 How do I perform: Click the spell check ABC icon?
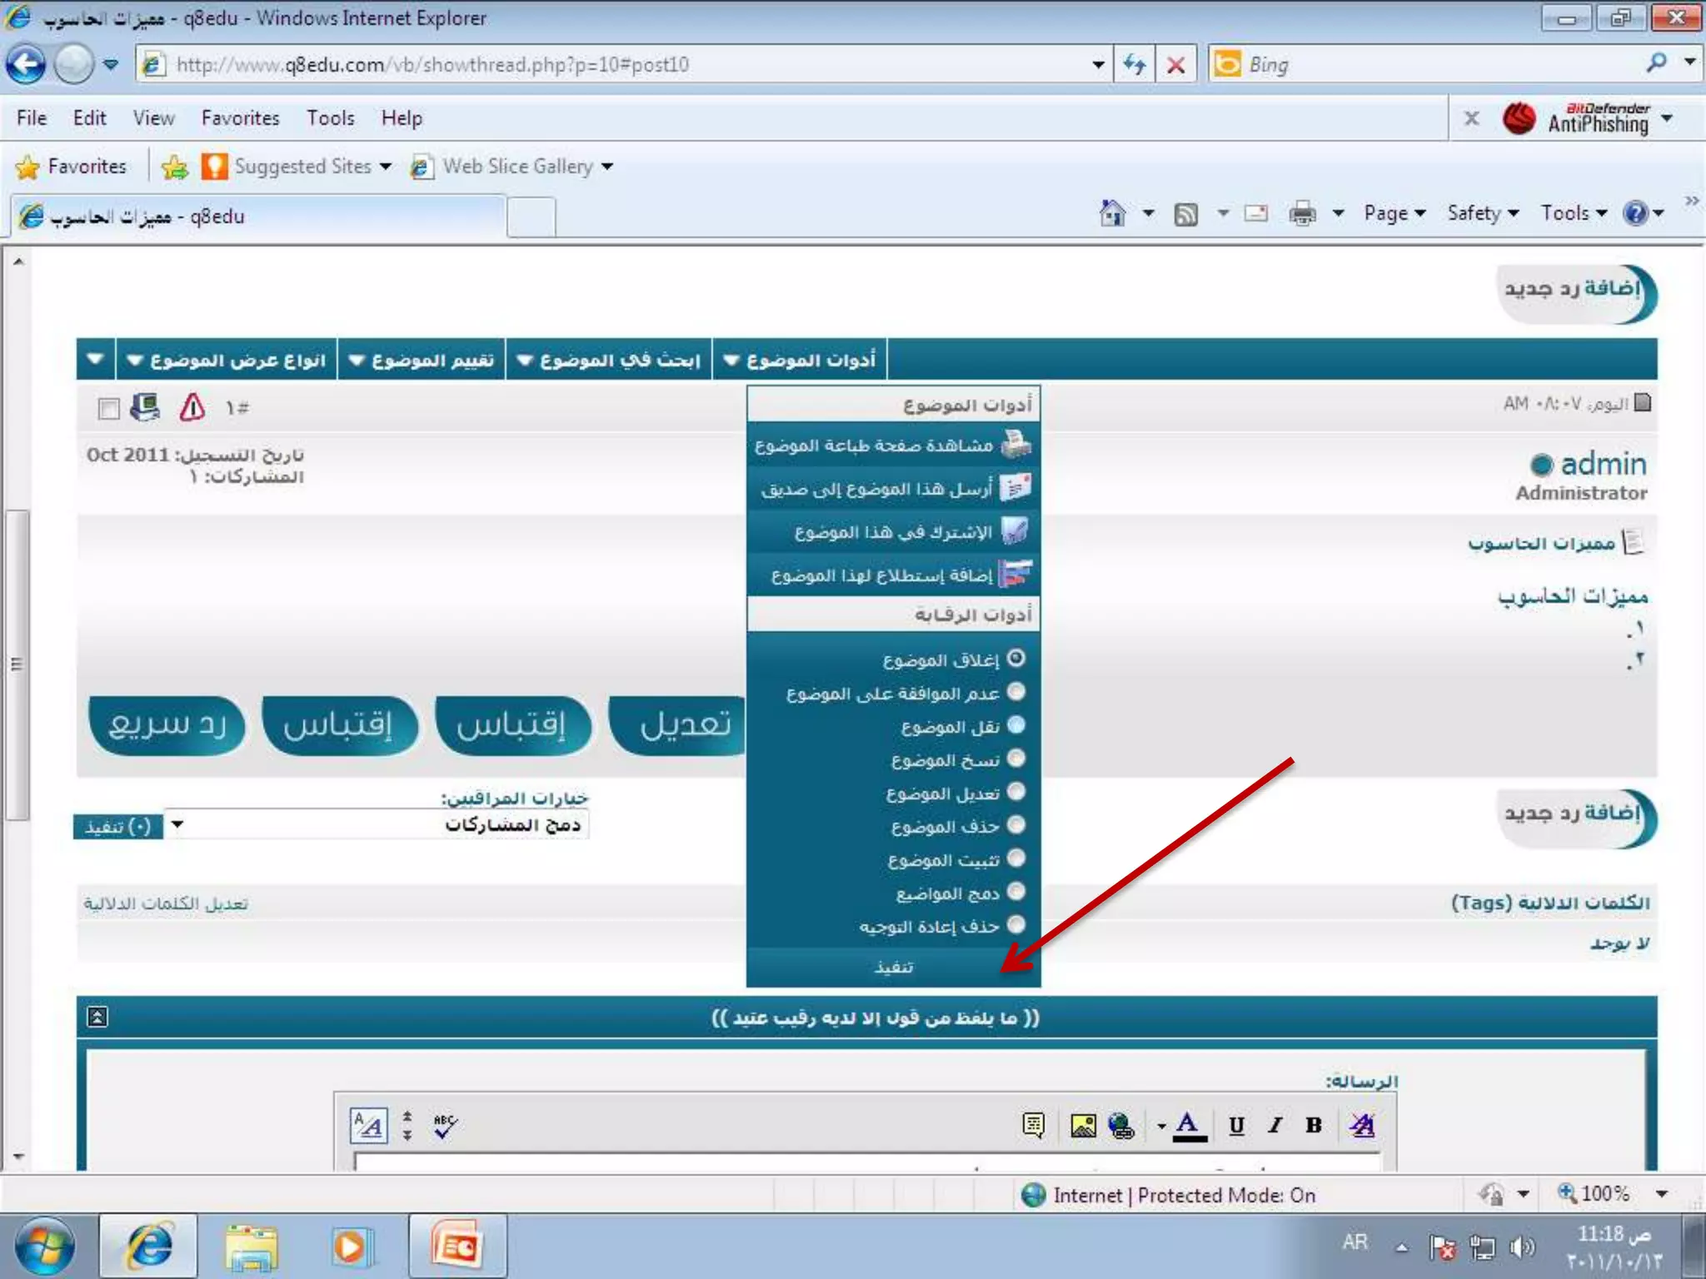click(445, 1126)
